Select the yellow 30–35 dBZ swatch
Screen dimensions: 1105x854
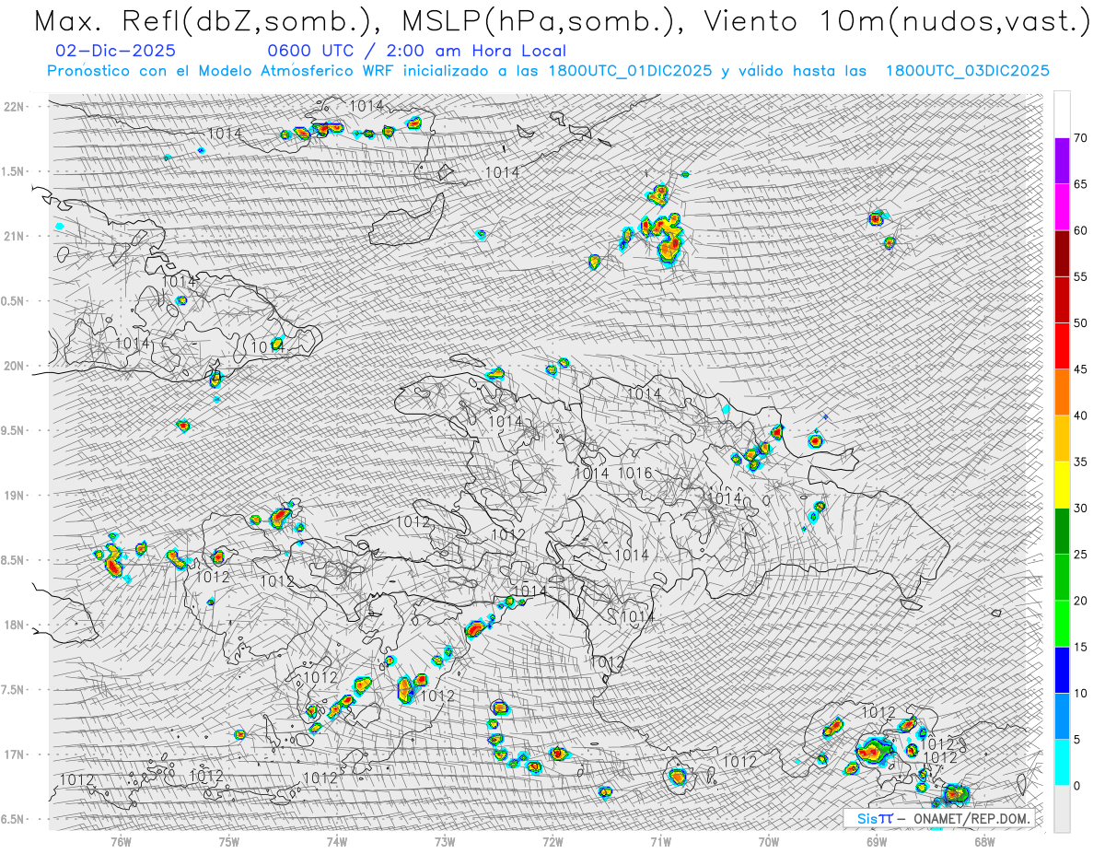(1062, 485)
